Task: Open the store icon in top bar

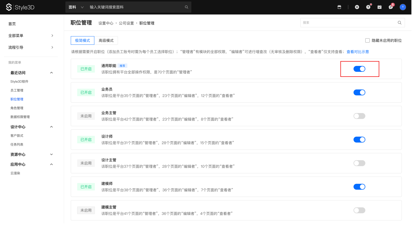Action: click(339, 7)
